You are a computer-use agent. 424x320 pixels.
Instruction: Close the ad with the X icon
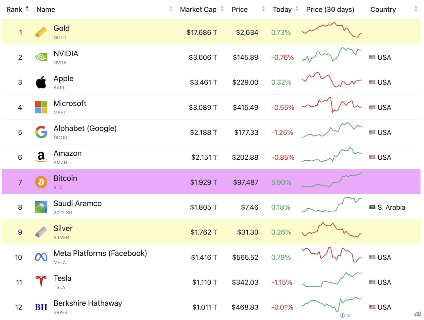pyautogui.click(x=348, y=316)
